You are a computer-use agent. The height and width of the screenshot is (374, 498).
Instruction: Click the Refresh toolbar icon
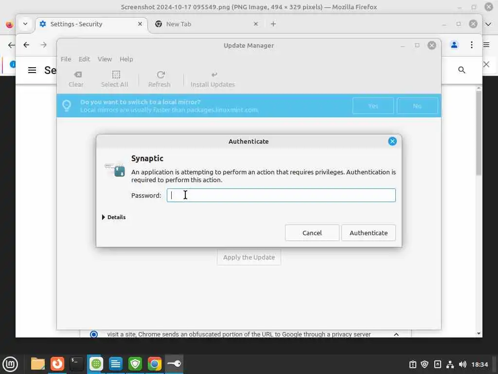(160, 79)
